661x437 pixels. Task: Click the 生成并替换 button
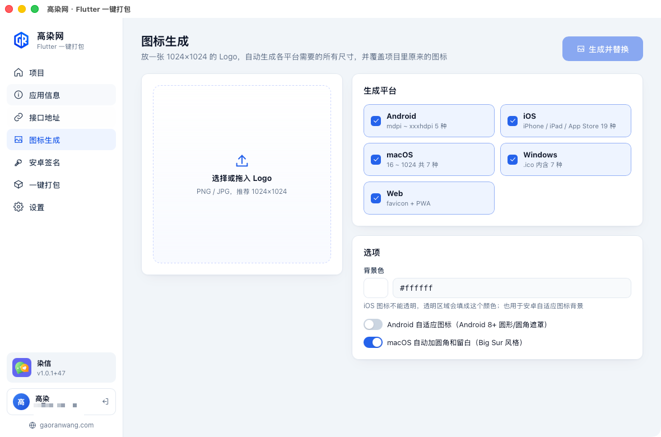coord(602,49)
